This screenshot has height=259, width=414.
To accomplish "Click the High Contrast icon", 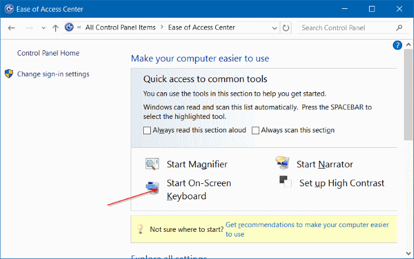I will pos(286,183).
